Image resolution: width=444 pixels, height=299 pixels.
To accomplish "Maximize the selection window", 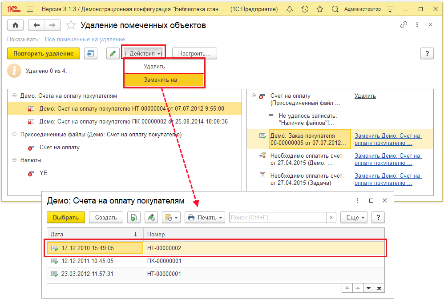I will [371, 200].
